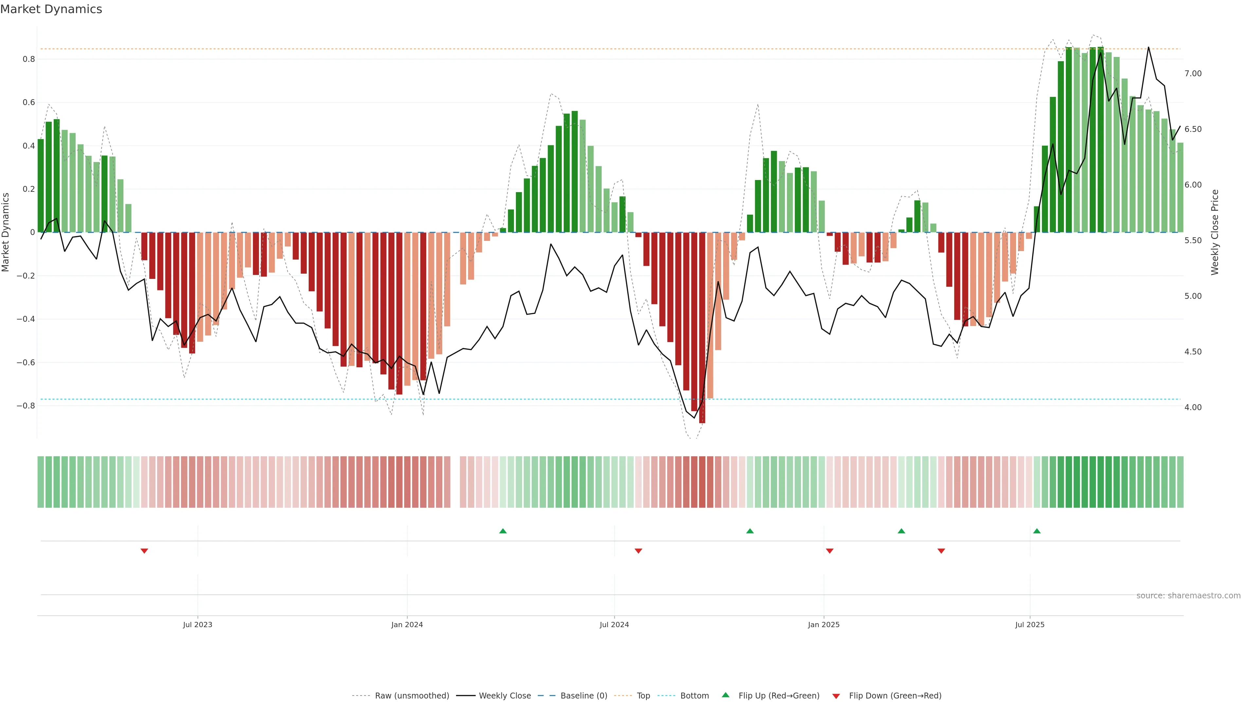Click the Weekly Close Price axis title
The width and height of the screenshot is (1257, 707).
point(1214,232)
